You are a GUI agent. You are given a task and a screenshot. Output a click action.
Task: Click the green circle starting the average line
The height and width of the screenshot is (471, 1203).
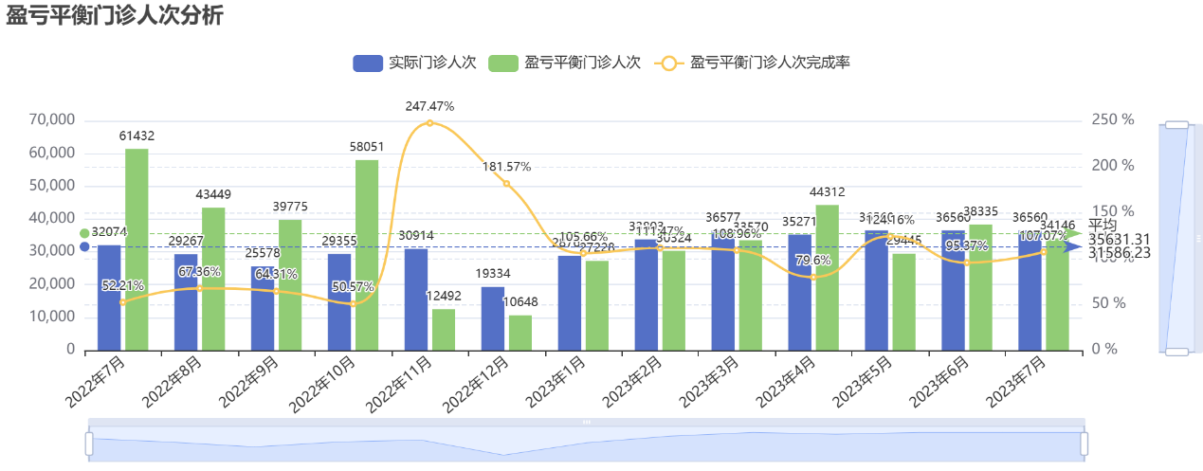[84, 233]
